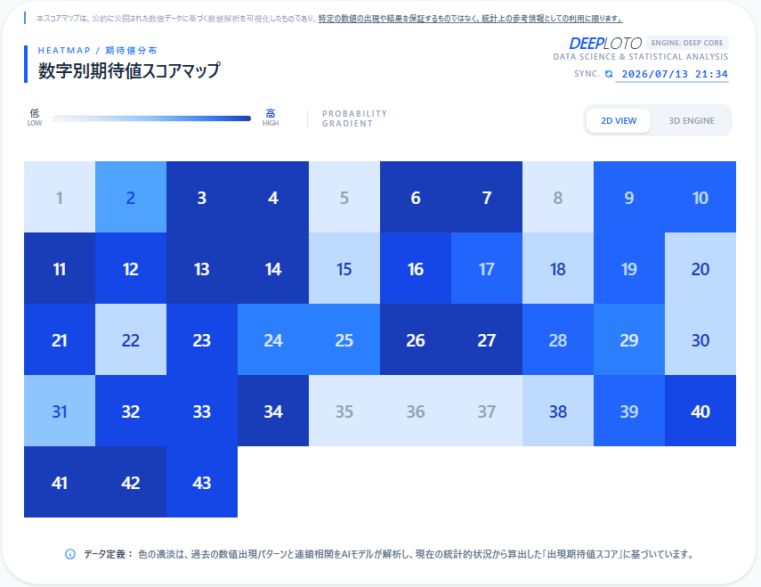761x587 pixels.
Task: Pick cell 12 in the heatmap
Action: tap(131, 268)
